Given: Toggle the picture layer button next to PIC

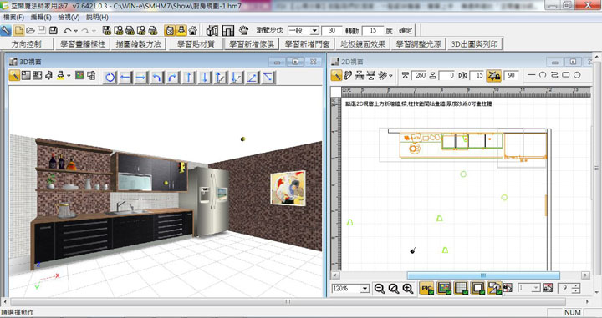Looking at the screenshot, I should point(444,288).
